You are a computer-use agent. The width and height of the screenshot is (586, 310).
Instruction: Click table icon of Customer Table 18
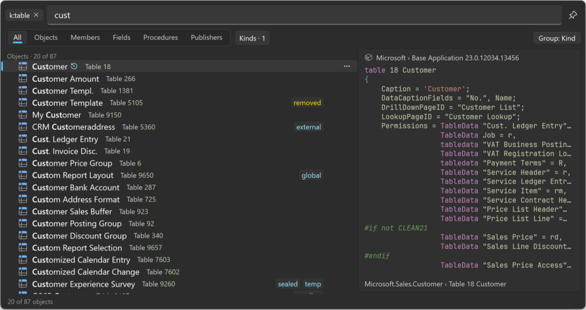coord(23,67)
